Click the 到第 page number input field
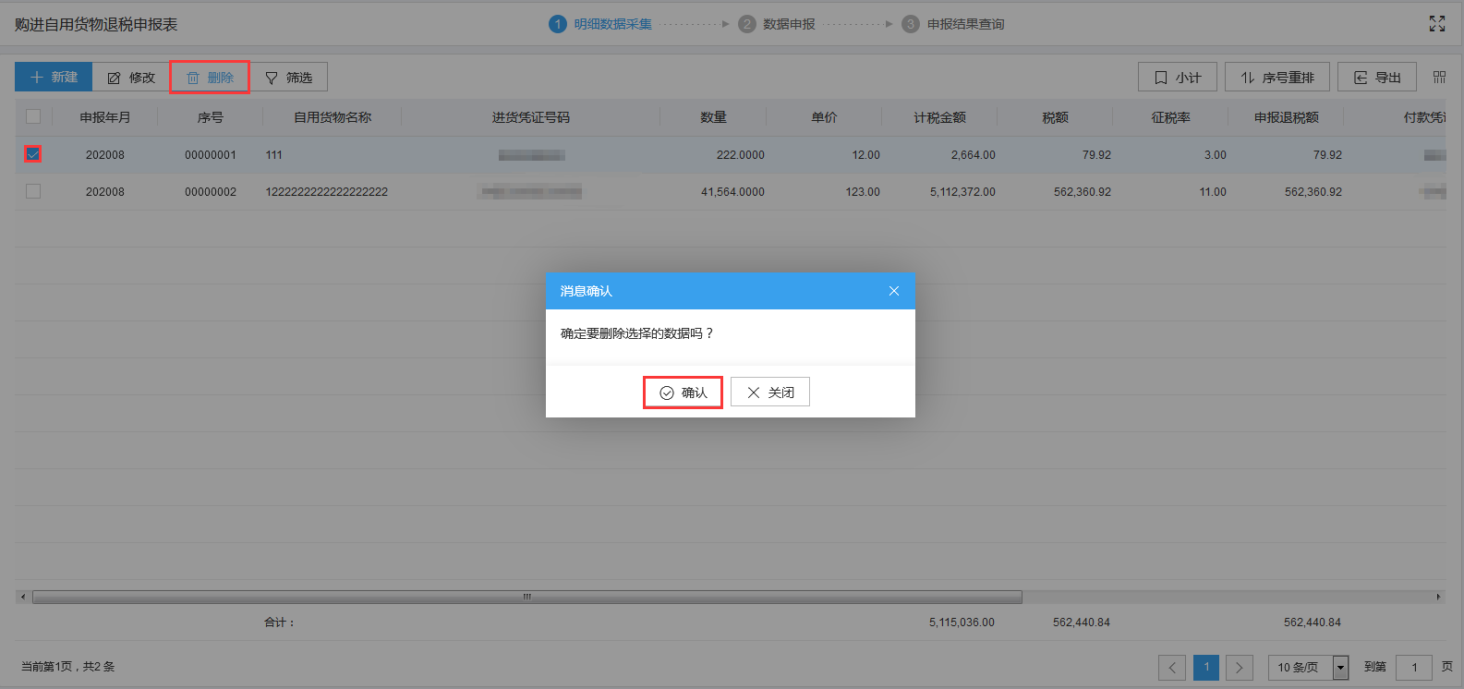 [1414, 667]
